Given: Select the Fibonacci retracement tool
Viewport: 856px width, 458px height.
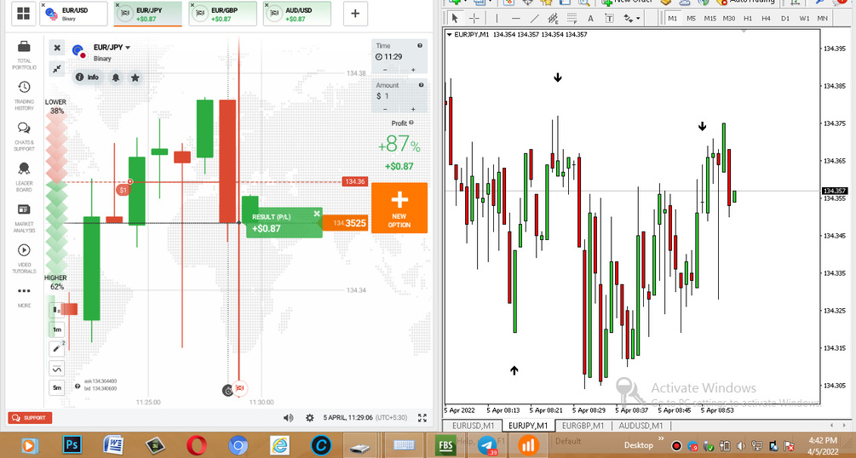Looking at the screenshot, I should click(x=572, y=18).
